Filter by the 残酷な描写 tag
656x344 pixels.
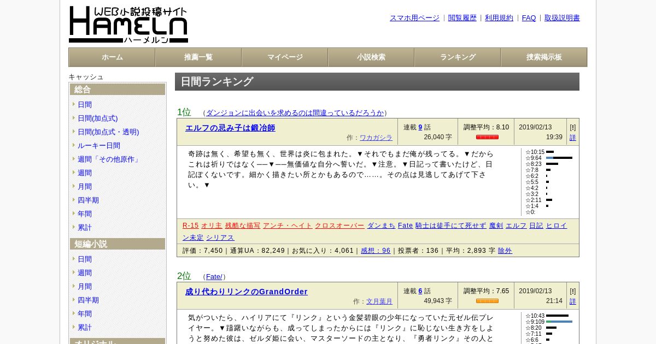243,226
